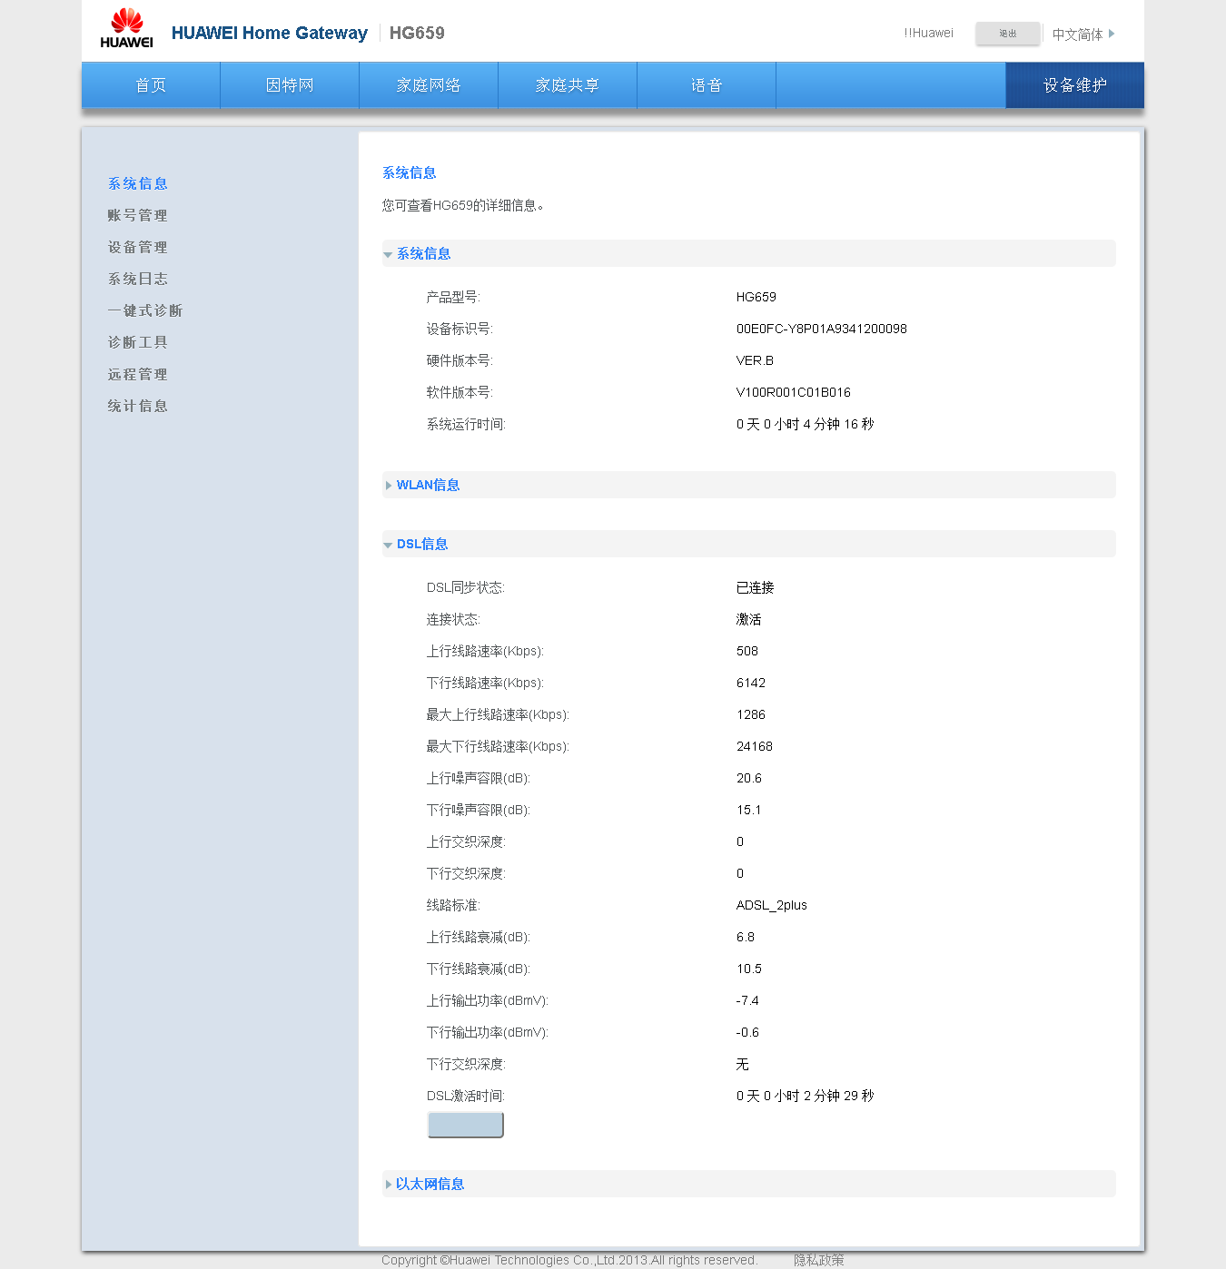This screenshot has width=1226, height=1269.
Task: Click the hardware version value VER.B
Action: pos(756,360)
